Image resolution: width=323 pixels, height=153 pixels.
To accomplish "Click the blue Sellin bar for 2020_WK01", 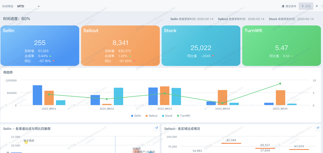I will (x=37, y=95).
